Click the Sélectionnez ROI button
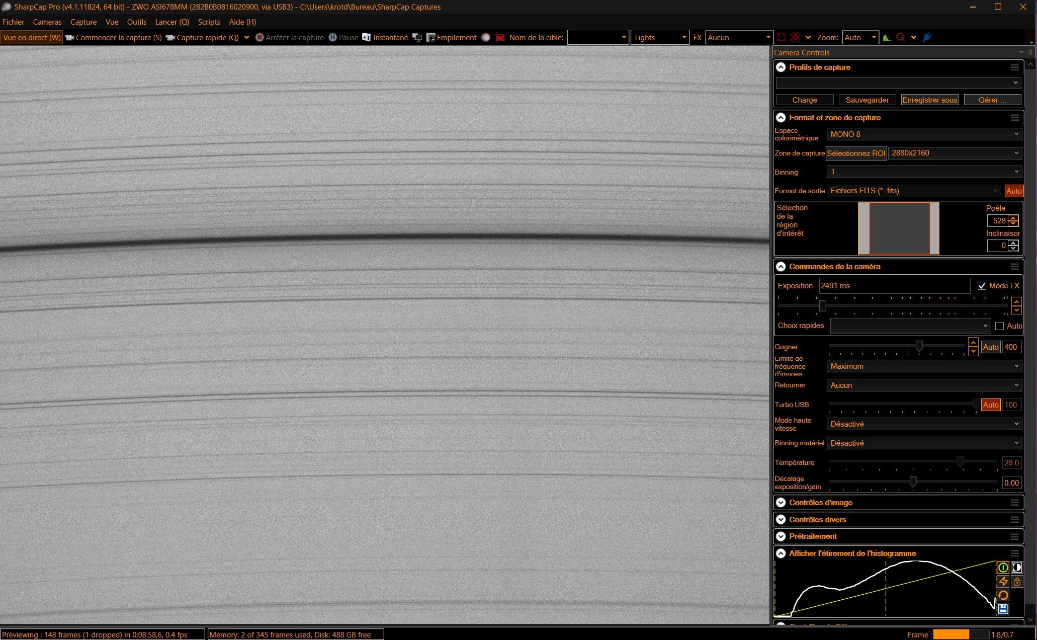This screenshot has width=1037, height=640. coord(855,153)
